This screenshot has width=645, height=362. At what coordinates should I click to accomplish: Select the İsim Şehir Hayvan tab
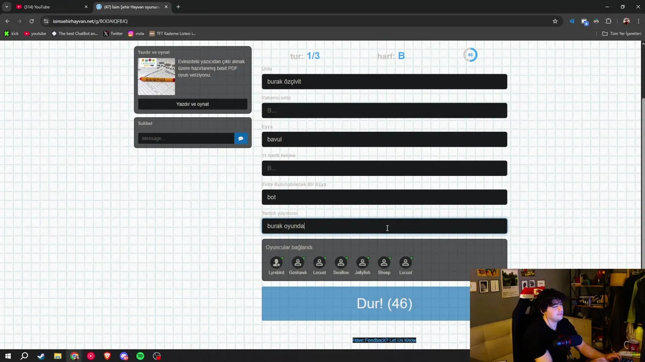pos(132,7)
